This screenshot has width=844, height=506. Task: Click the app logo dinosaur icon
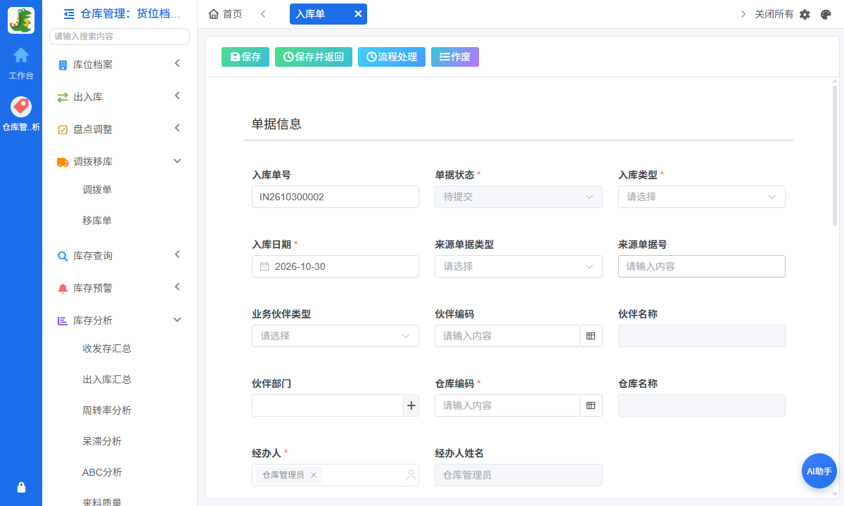pyautogui.click(x=21, y=20)
